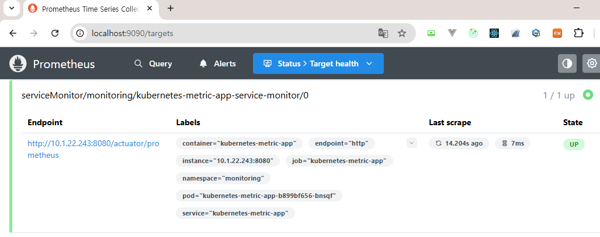Open the Alerts page
The image size is (600, 237).
(x=217, y=63)
